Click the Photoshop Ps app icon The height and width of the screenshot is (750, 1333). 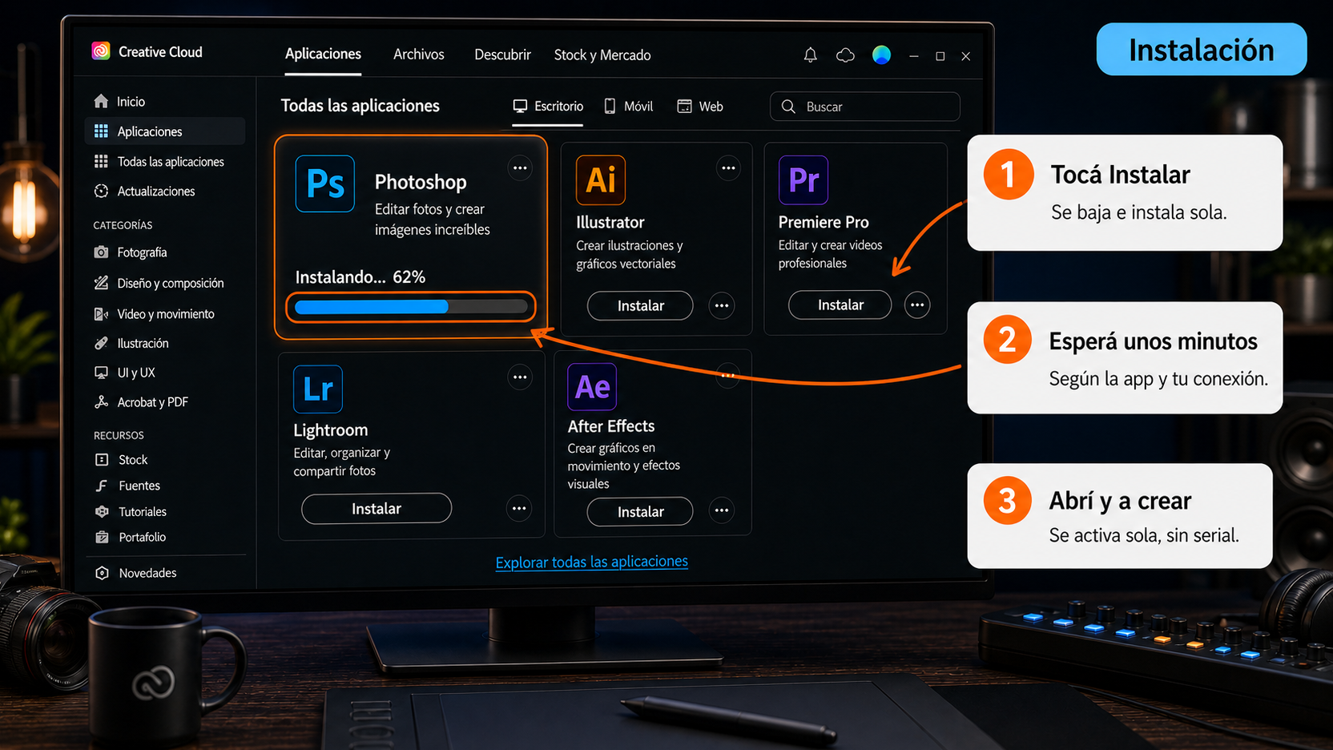pos(325,183)
